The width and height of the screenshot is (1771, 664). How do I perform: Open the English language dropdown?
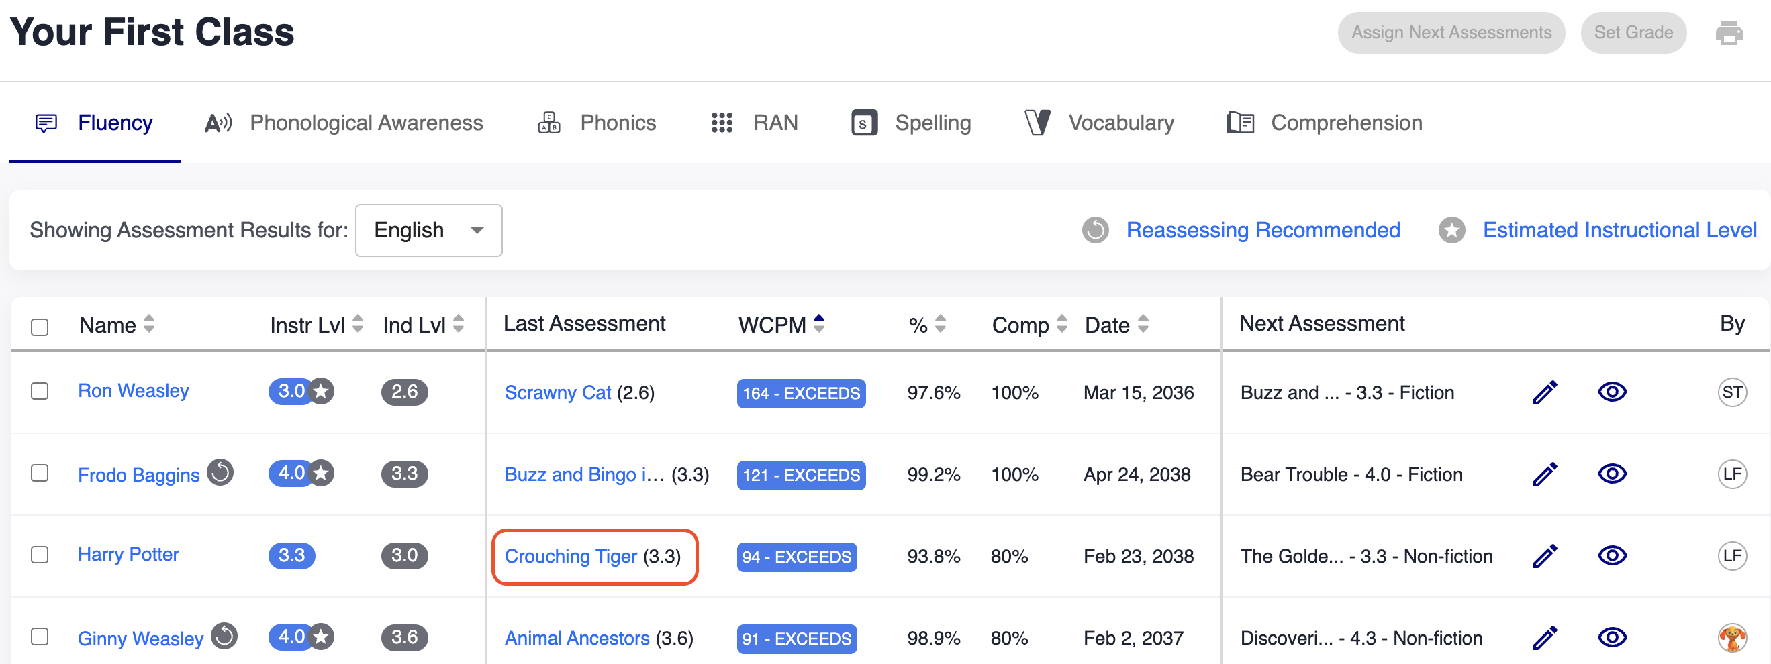(428, 230)
